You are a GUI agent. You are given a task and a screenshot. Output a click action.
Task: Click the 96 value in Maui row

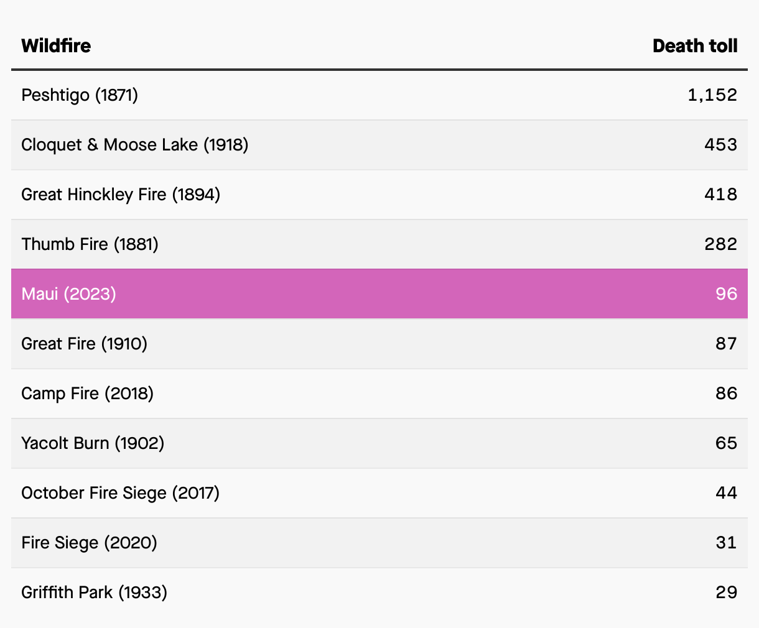pyautogui.click(x=726, y=294)
